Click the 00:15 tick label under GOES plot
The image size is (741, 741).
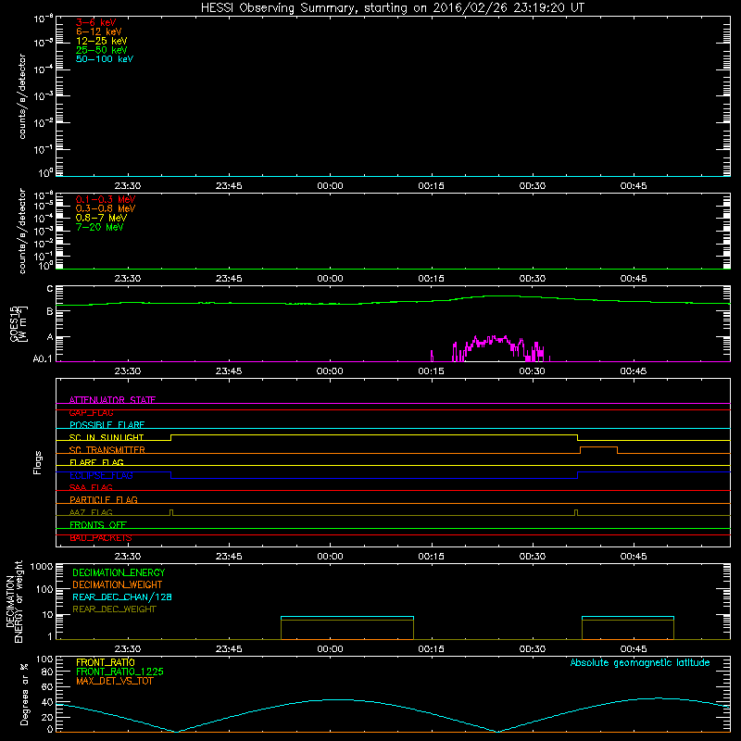tap(431, 371)
